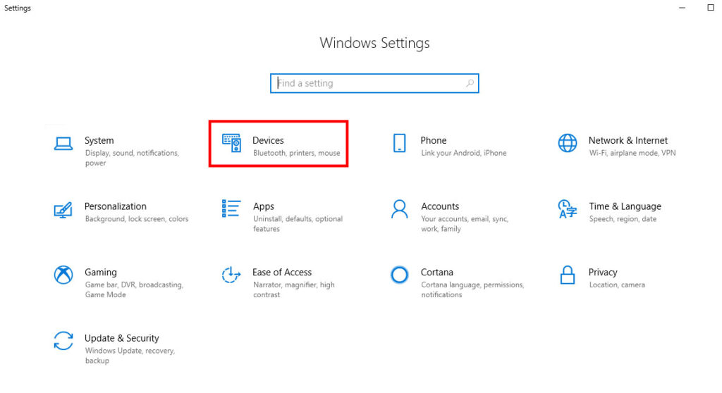Open the System laptop icon
722x393 pixels.
(x=63, y=144)
